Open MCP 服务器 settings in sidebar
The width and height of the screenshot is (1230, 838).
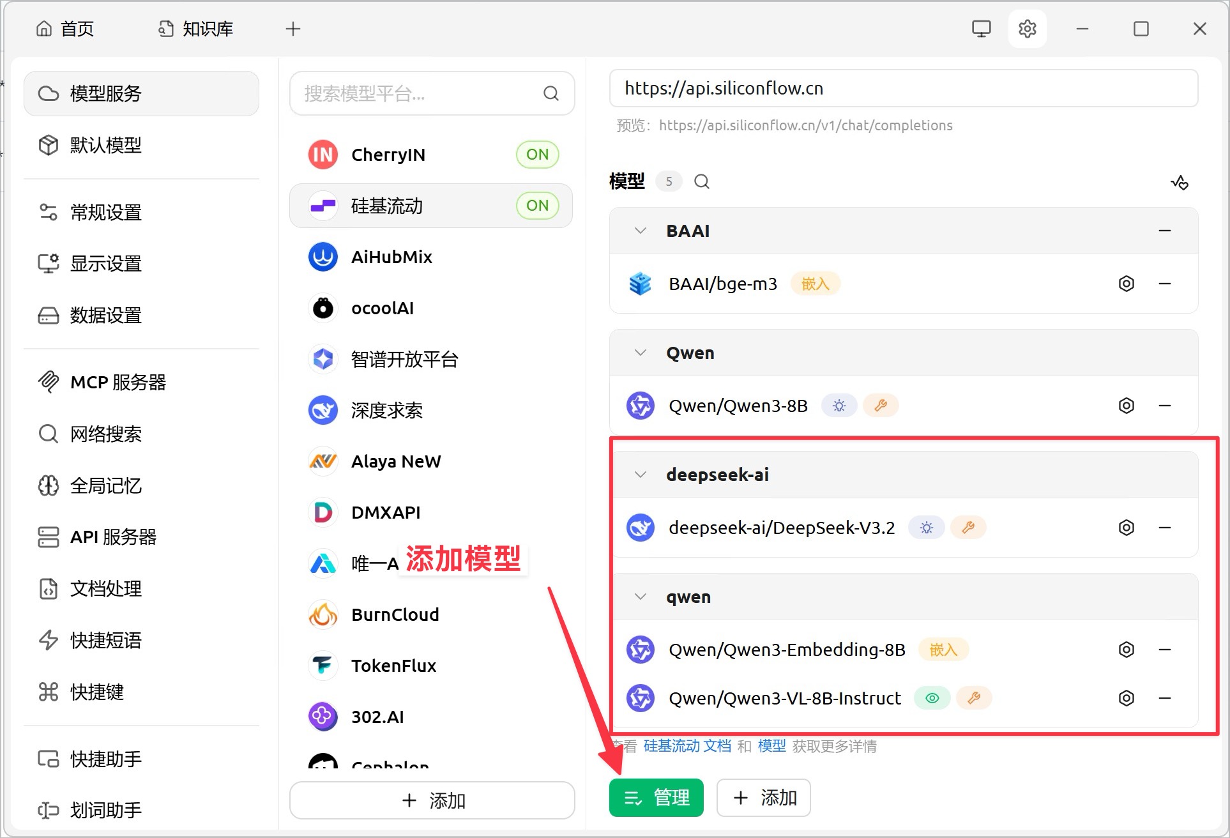tap(118, 382)
